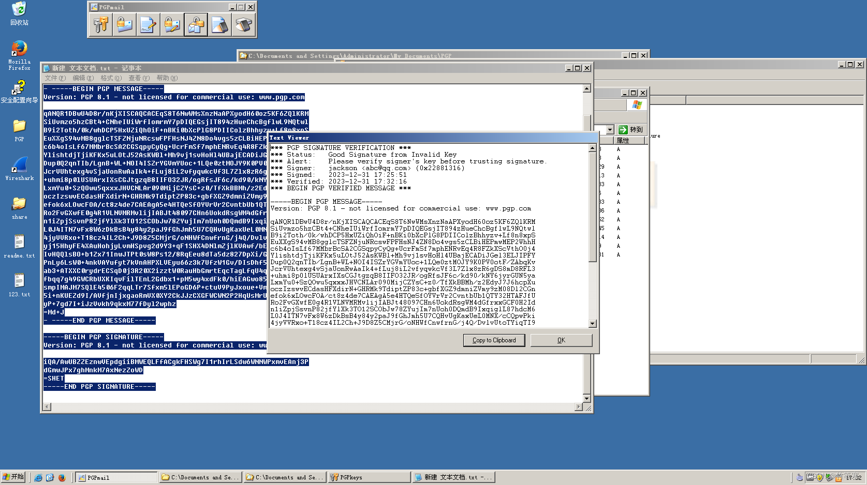This screenshot has height=485, width=867.
Task: Select the Mozilla Firefox desktop icon
Action: coord(19,55)
